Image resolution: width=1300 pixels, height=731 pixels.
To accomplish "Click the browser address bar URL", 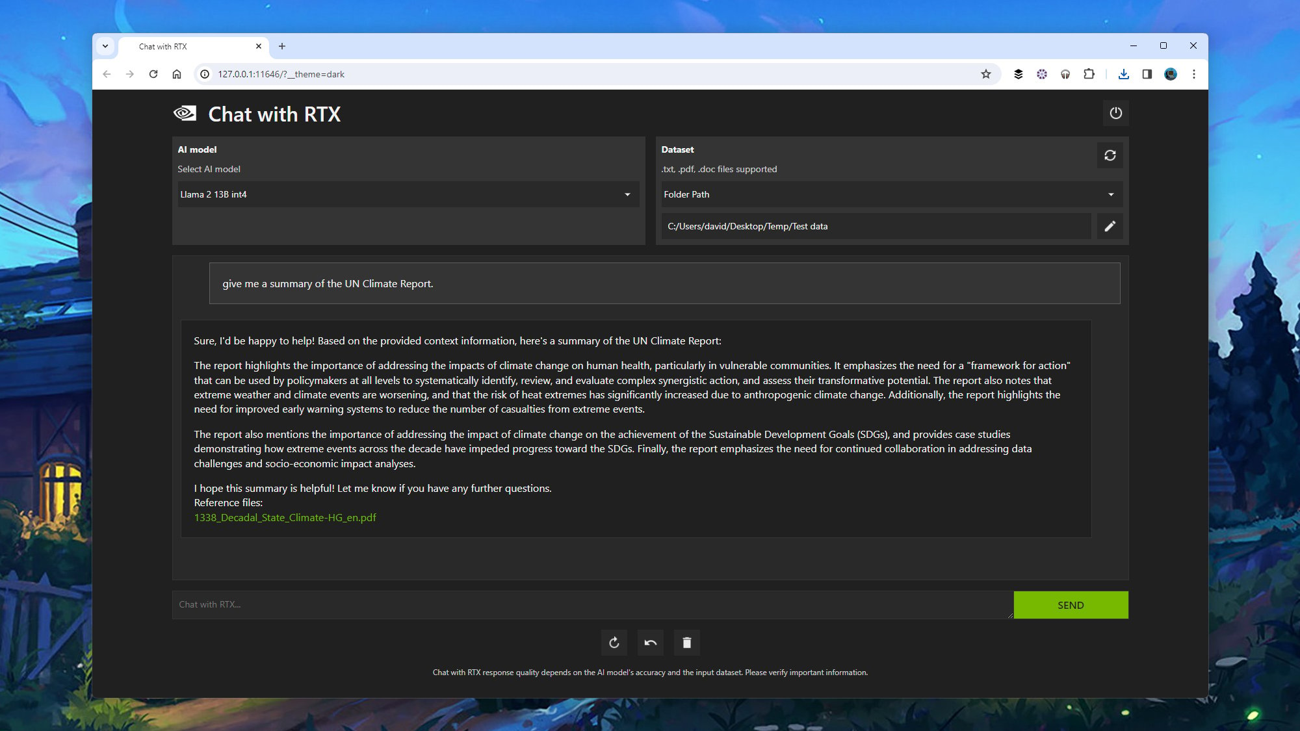I will tap(281, 74).
